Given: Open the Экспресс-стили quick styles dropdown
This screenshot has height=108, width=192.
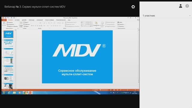Looking at the screenshot, I should (102, 24).
